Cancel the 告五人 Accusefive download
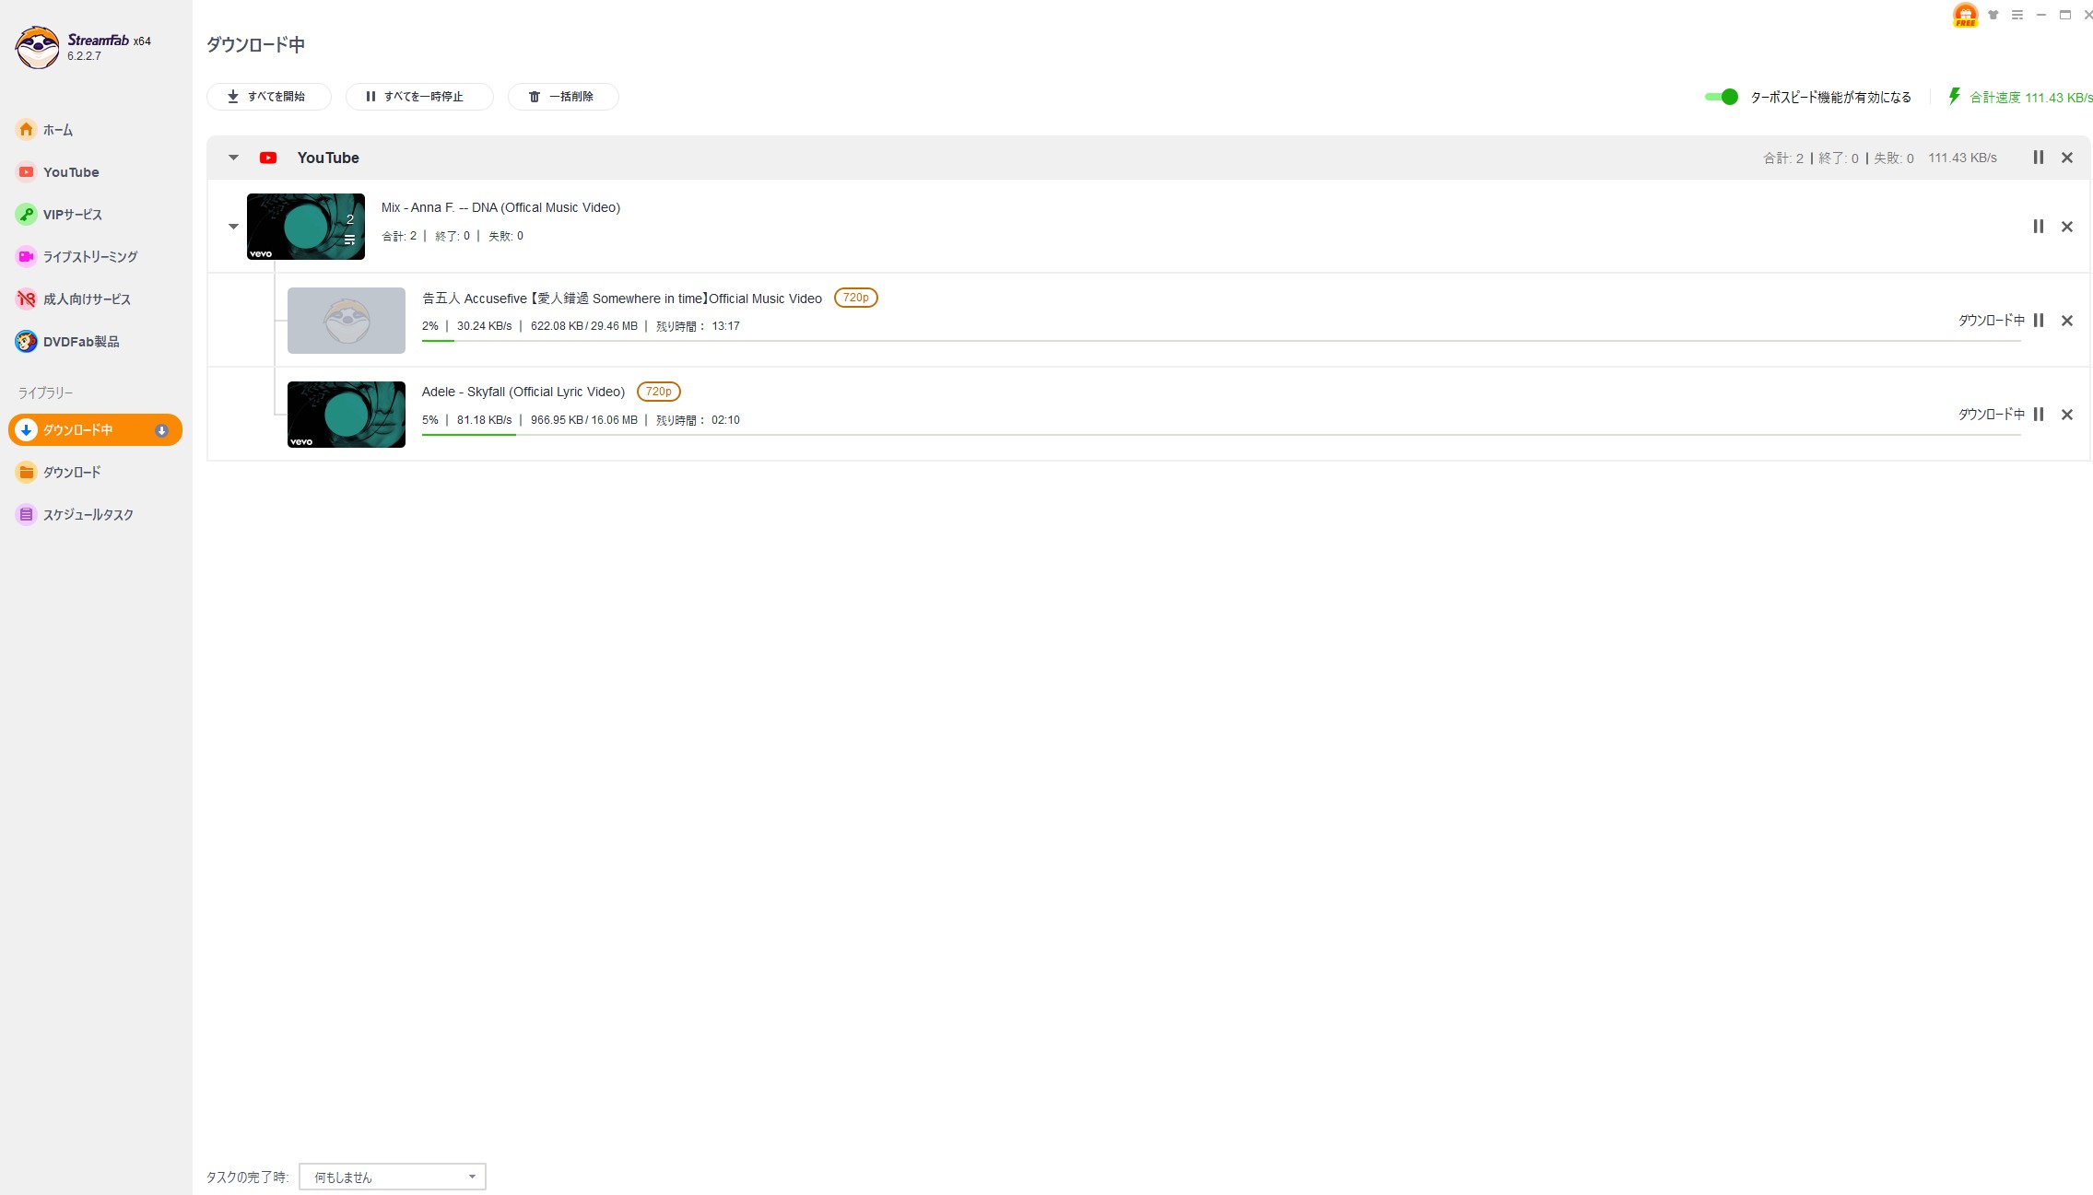The height and width of the screenshot is (1195, 2093). (x=2067, y=321)
